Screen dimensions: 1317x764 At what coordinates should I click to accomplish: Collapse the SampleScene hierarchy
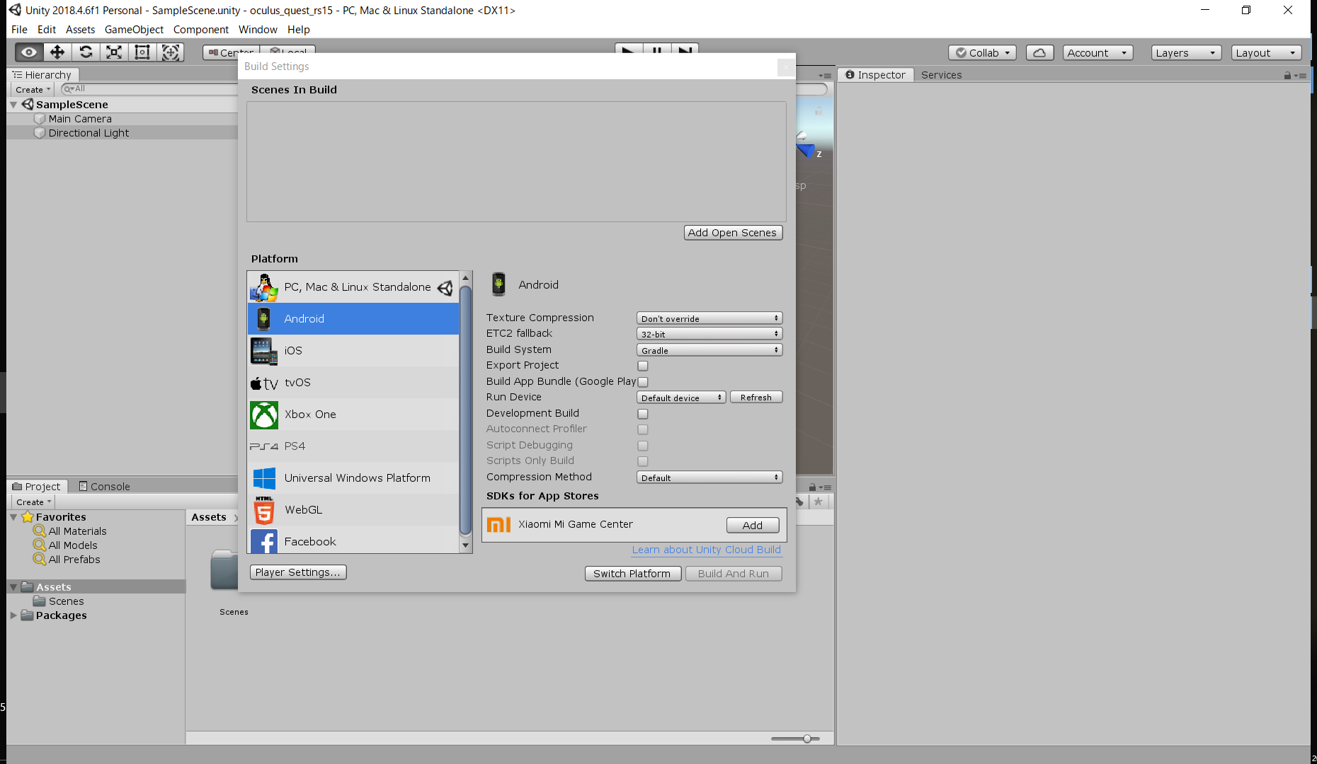point(13,105)
